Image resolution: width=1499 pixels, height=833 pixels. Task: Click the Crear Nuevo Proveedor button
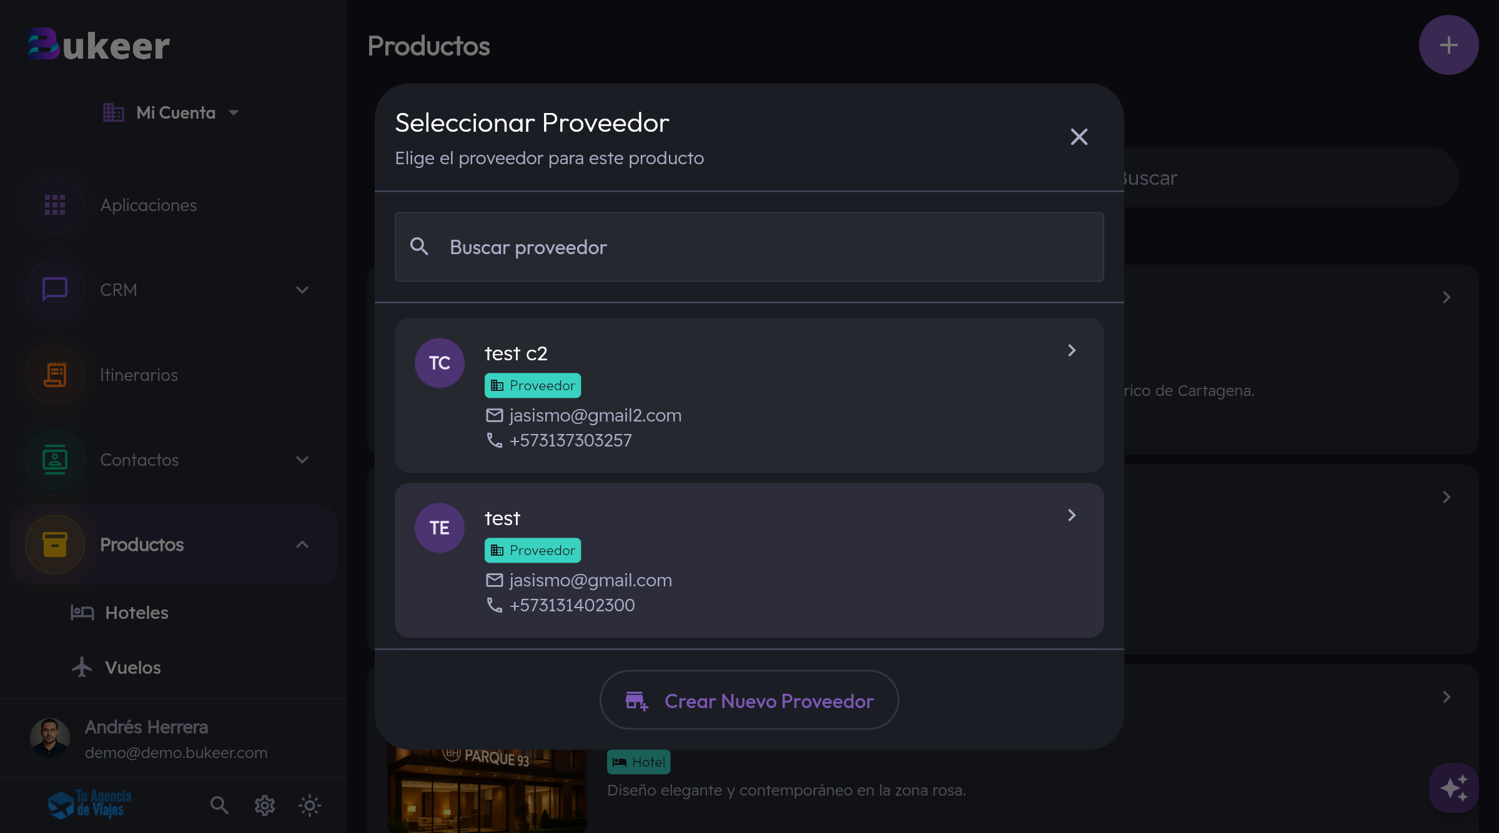(749, 700)
